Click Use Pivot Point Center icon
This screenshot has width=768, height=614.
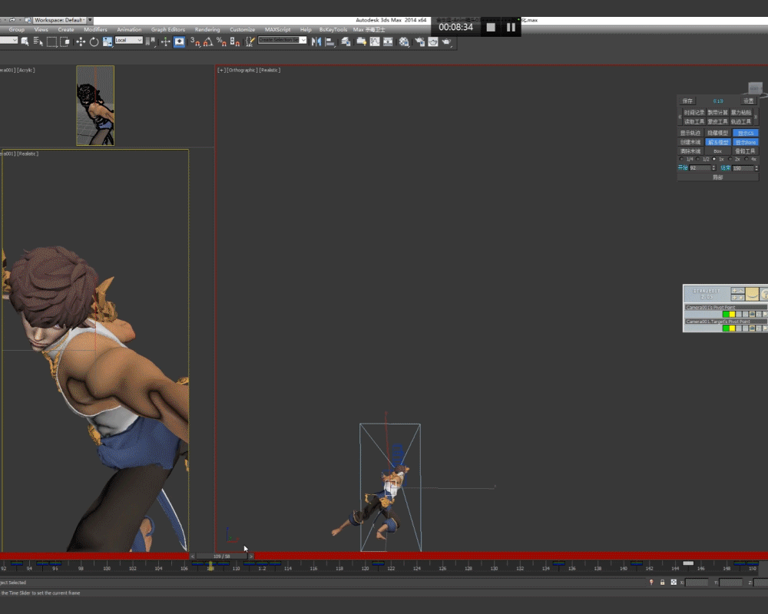(151, 41)
